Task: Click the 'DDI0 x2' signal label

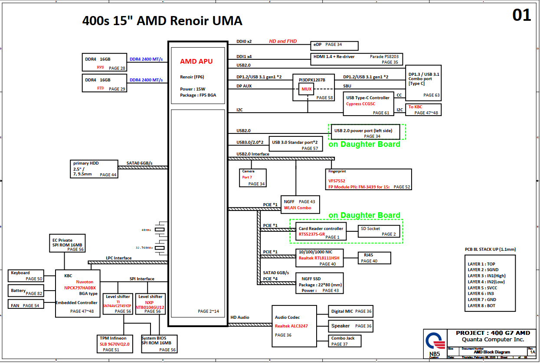Action: (244, 42)
